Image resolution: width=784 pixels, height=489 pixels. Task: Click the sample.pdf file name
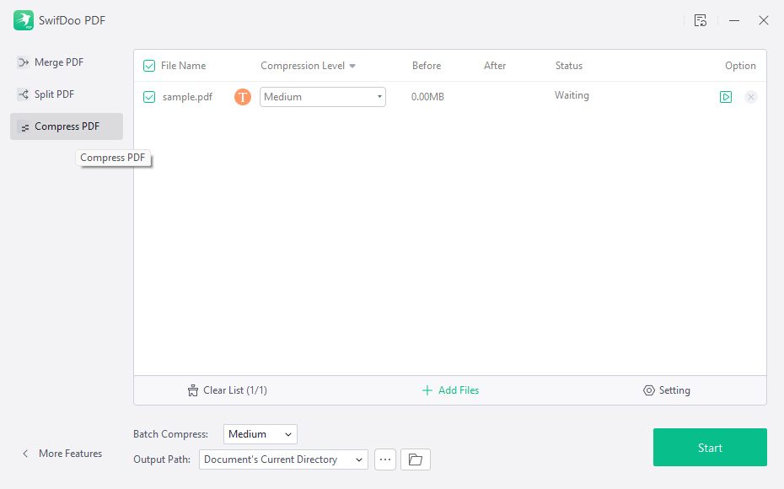click(x=187, y=97)
